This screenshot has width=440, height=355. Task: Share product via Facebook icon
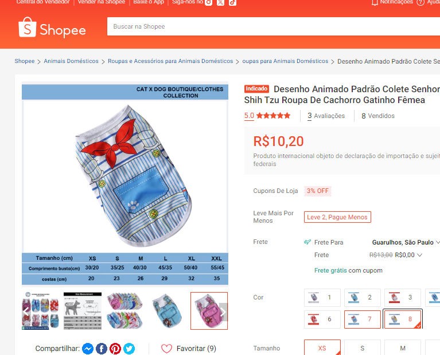click(102, 349)
